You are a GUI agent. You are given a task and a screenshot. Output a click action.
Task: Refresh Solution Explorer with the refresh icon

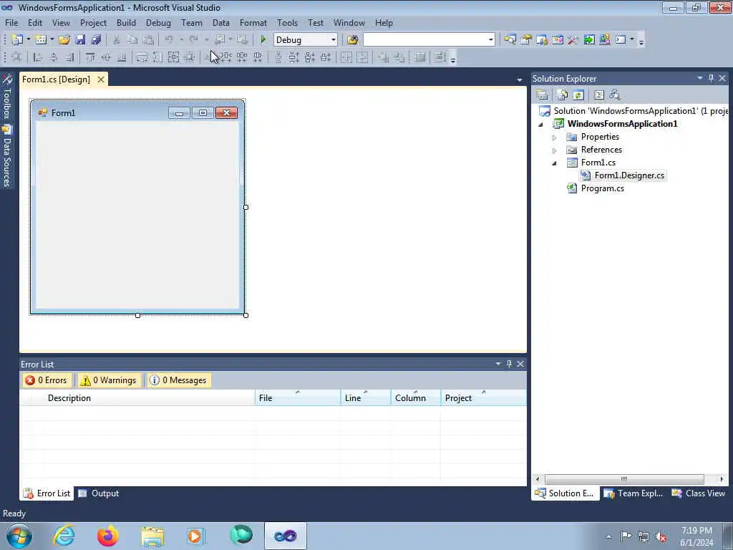tap(578, 95)
